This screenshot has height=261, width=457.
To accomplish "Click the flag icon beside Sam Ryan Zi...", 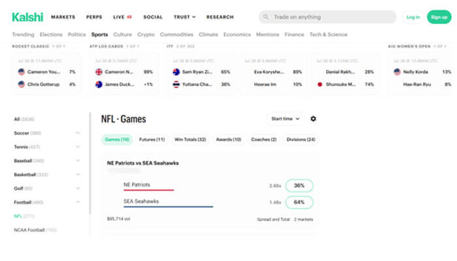I will [x=176, y=72].
